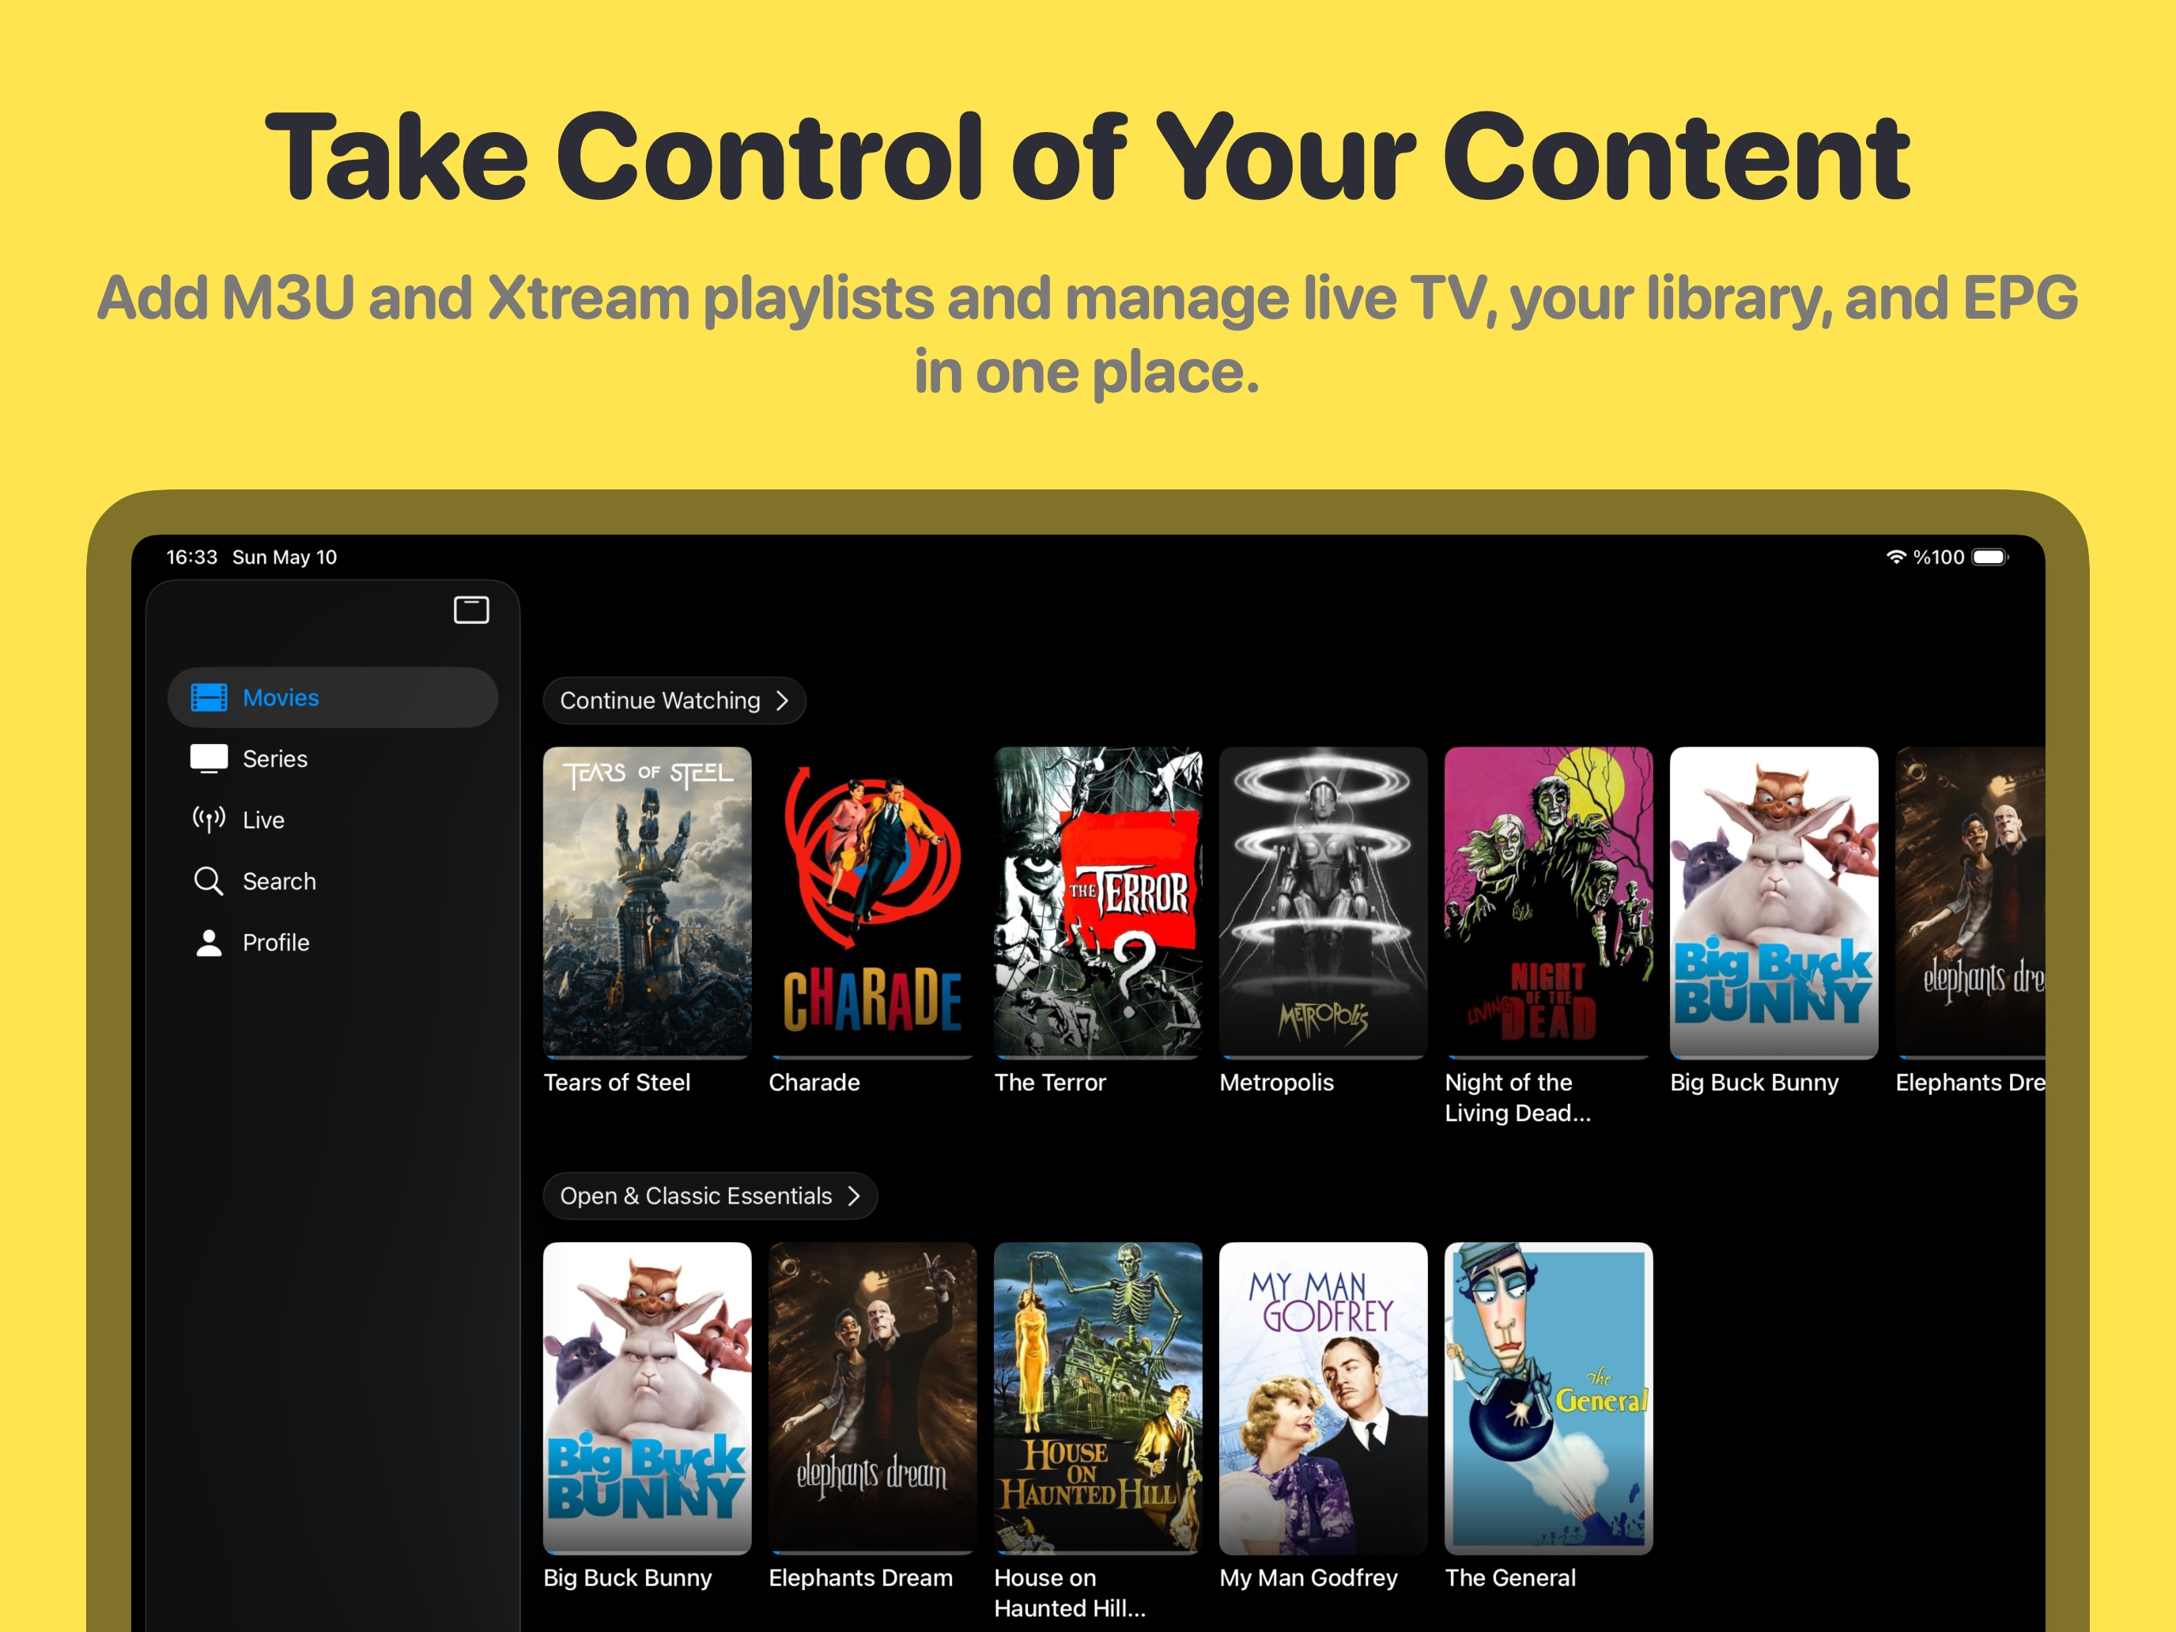Viewport: 2176px width, 1632px height.
Task: Switch to the Live section
Action: 333,819
